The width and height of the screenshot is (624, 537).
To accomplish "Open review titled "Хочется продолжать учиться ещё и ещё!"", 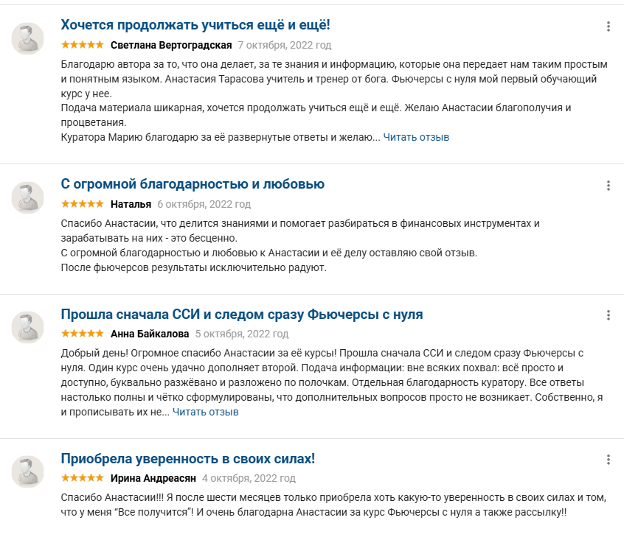I will click(x=195, y=25).
